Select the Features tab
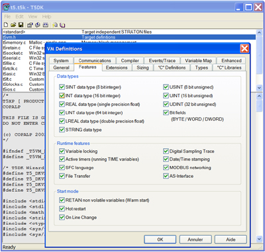Viewport: 265px width, 252px height. coord(87,67)
